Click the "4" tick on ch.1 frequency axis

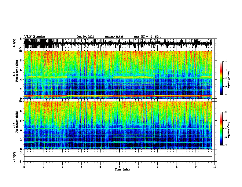21,80
